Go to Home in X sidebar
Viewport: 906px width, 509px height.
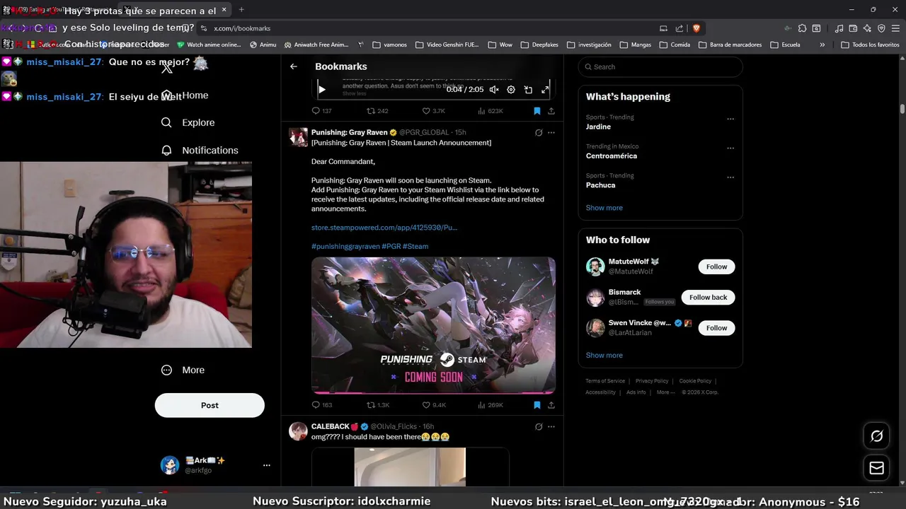coord(185,95)
